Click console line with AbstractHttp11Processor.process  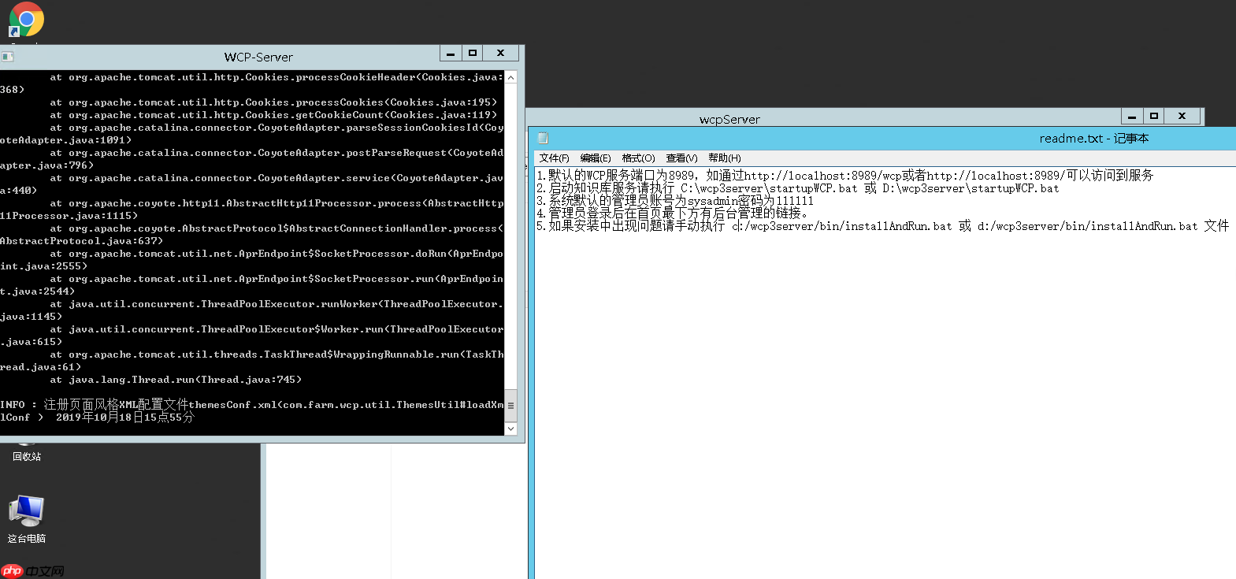(277, 203)
